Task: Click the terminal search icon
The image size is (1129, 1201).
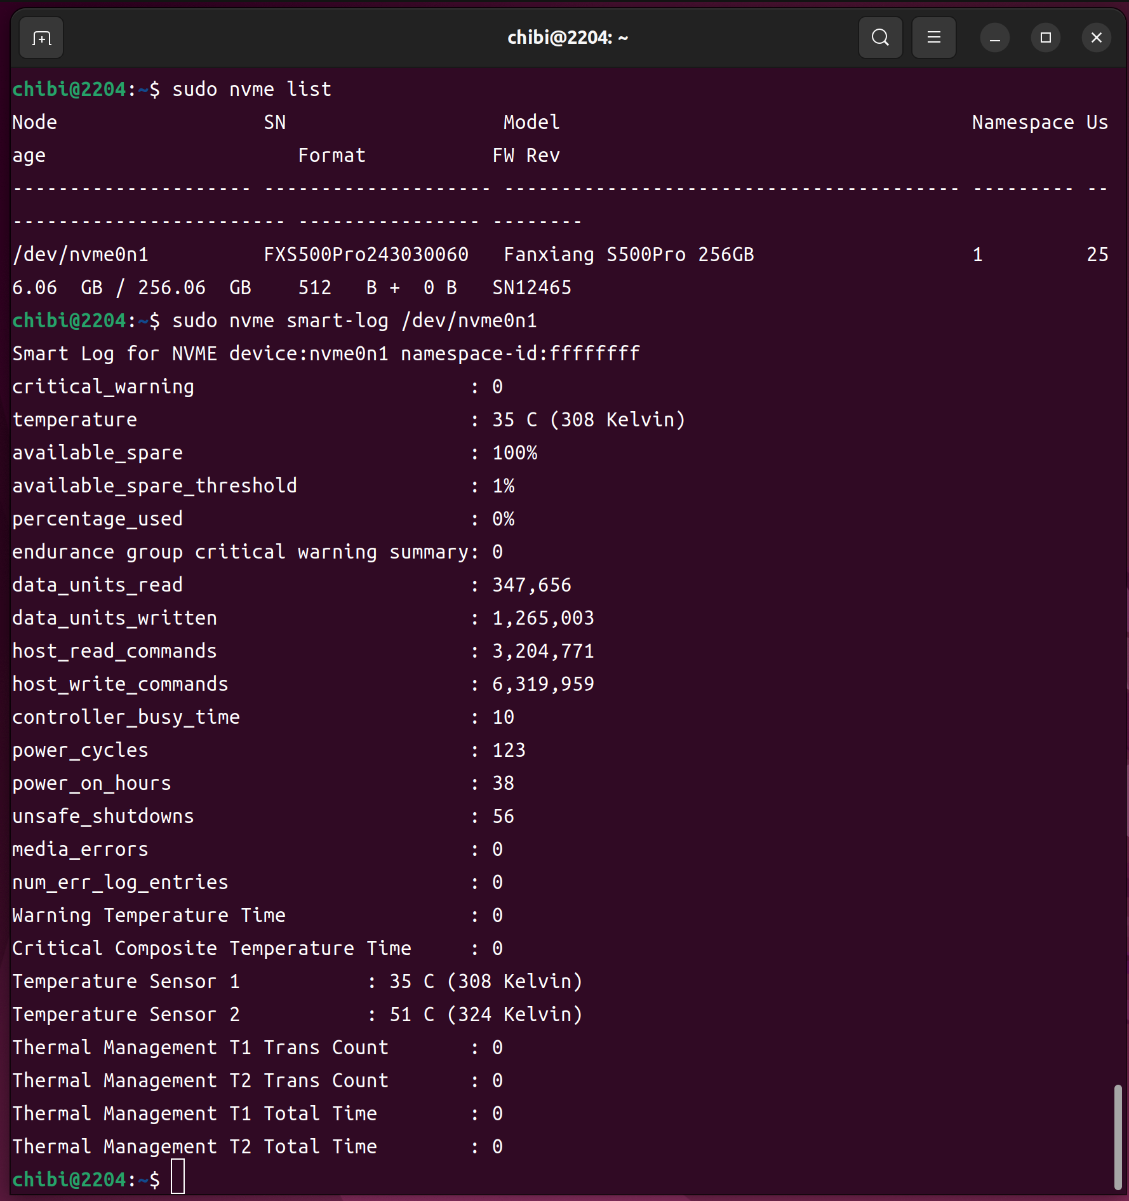Action: (880, 38)
